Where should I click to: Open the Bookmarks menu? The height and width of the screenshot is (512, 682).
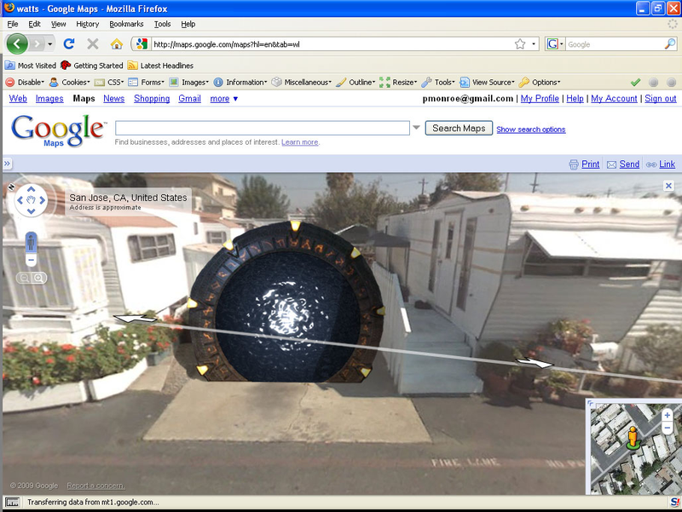pos(126,24)
